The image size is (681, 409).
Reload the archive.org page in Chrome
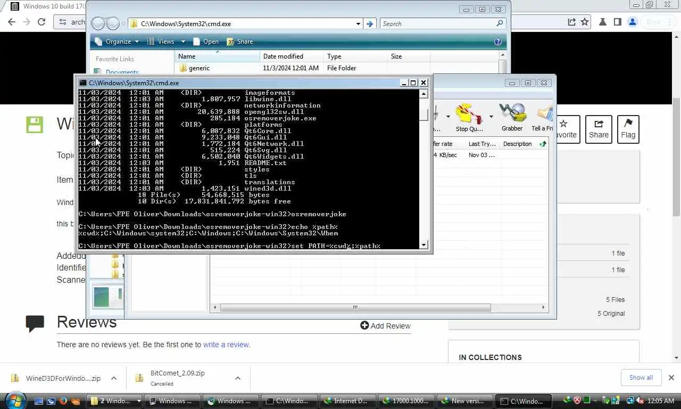41,22
